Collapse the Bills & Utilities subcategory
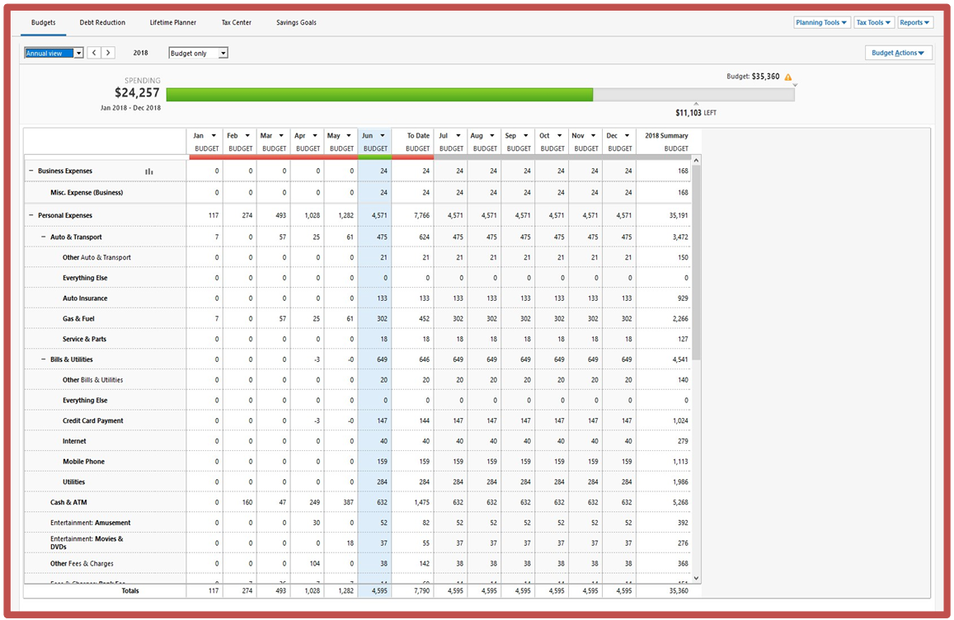Viewport: 954px width, 620px height. click(x=44, y=359)
